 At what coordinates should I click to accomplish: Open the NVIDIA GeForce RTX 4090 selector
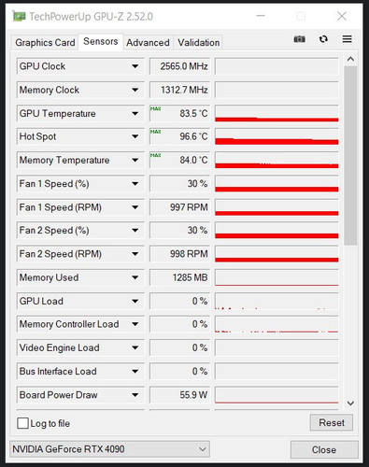tap(109, 449)
